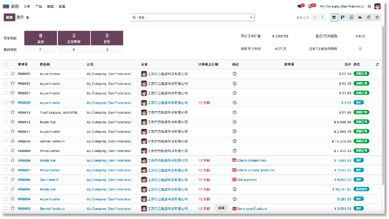Viewport: 389px width, 219px height.
Task: Open activity clock for P00005
Action: (235, 189)
